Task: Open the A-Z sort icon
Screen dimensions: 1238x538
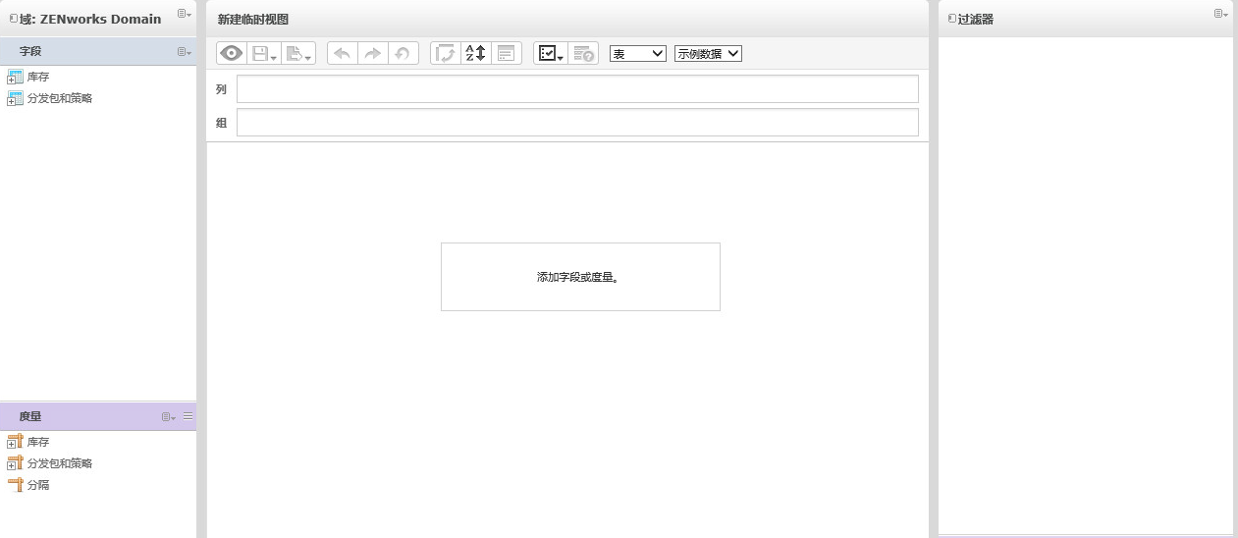Action: (475, 53)
